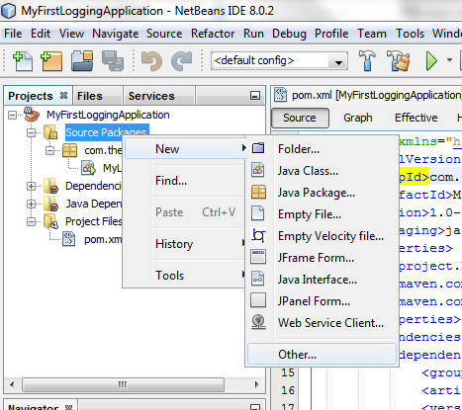
Task: Click the Effective view button
Action: point(416,118)
